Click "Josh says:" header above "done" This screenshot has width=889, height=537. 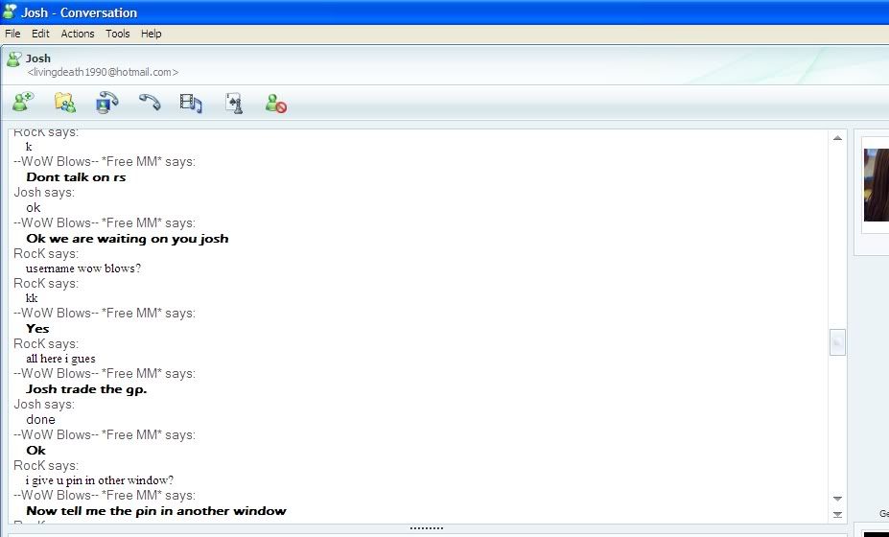point(44,405)
